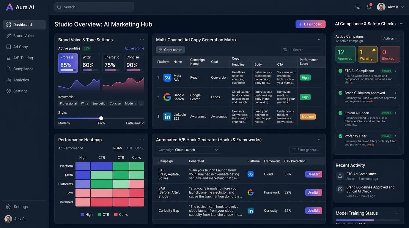Viewport: 409px width, 228px height.
Task: Switch heatmap to the ROAS tab
Action: [x=118, y=148]
